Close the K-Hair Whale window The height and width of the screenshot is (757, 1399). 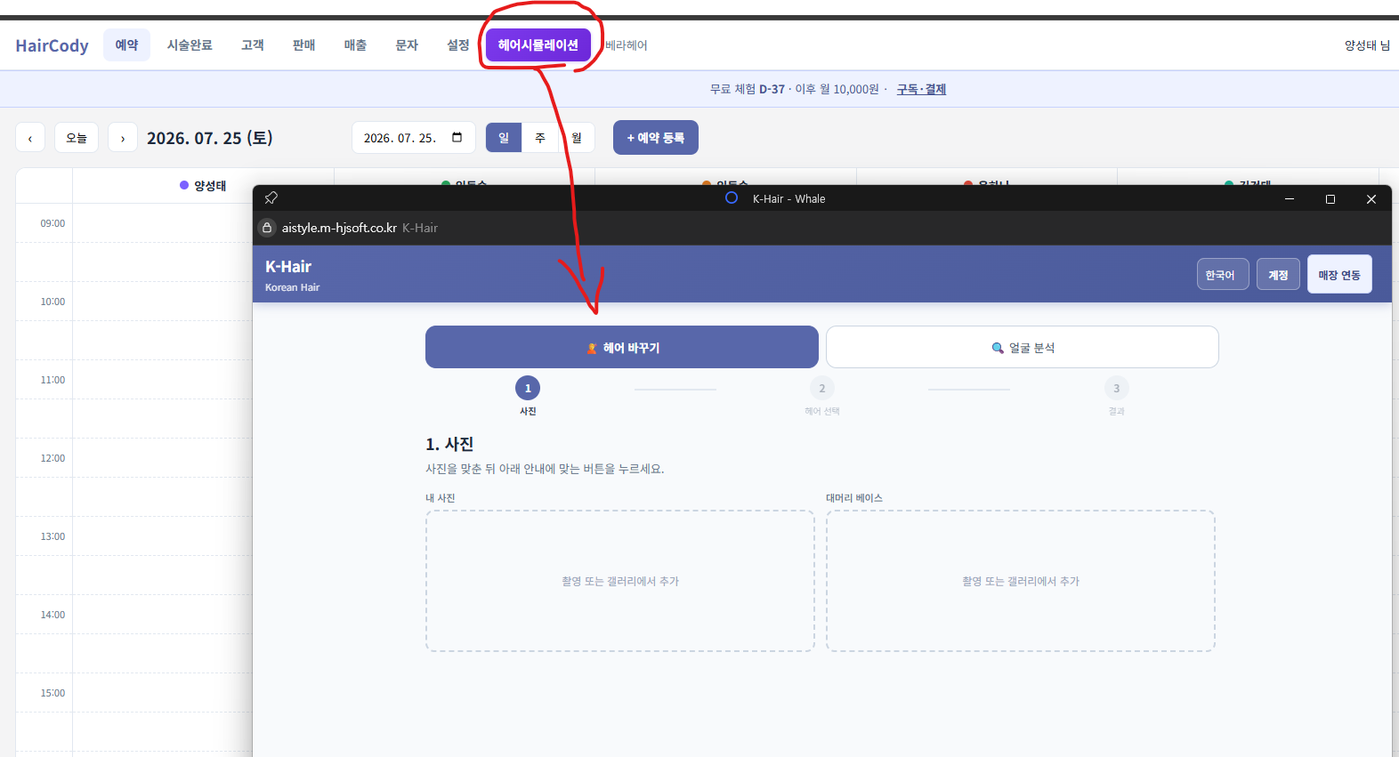1371,198
